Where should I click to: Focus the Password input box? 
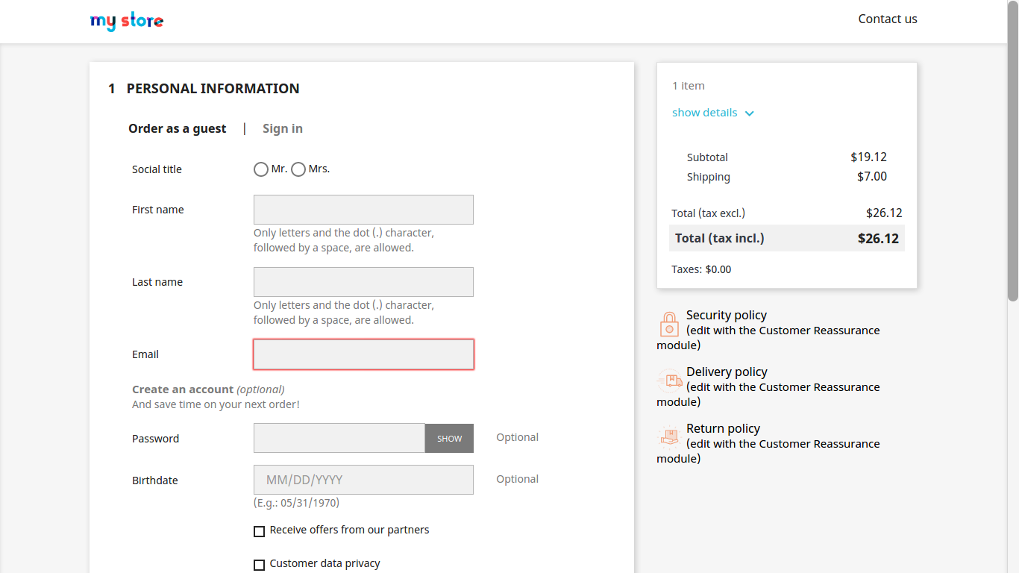[339, 438]
